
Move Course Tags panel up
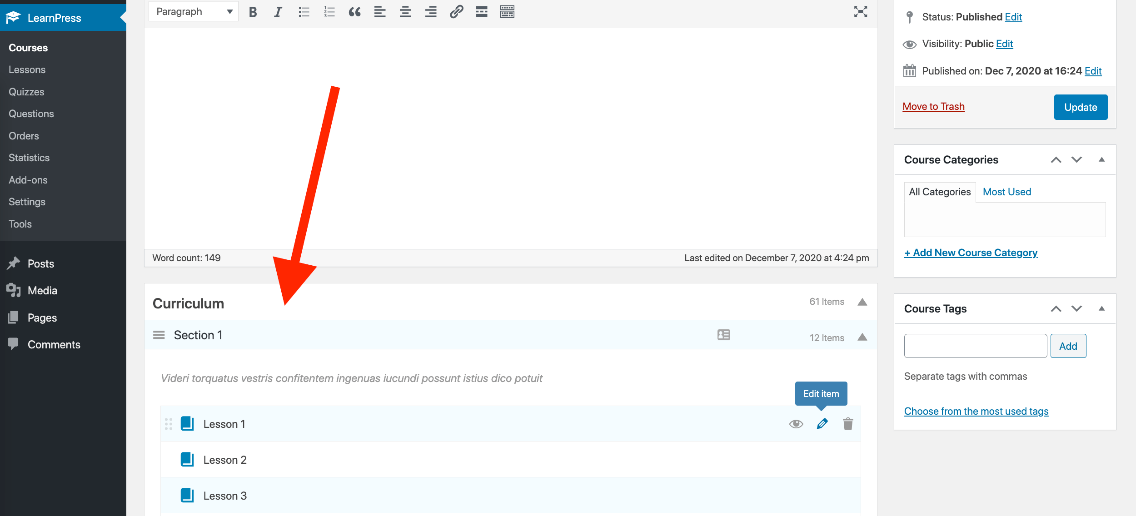[x=1056, y=308]
